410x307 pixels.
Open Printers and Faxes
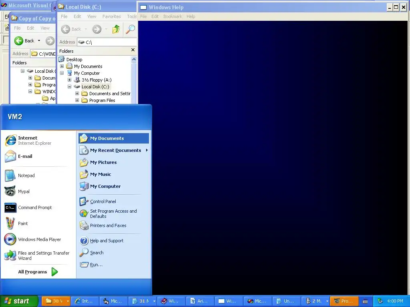(x=113, y=225)
